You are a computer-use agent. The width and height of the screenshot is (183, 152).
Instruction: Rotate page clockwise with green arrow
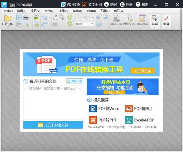pyautogui.click(x=70, y=17)
